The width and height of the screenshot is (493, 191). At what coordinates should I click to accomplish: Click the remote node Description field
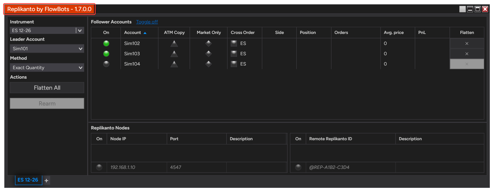[x=440, y=167]
